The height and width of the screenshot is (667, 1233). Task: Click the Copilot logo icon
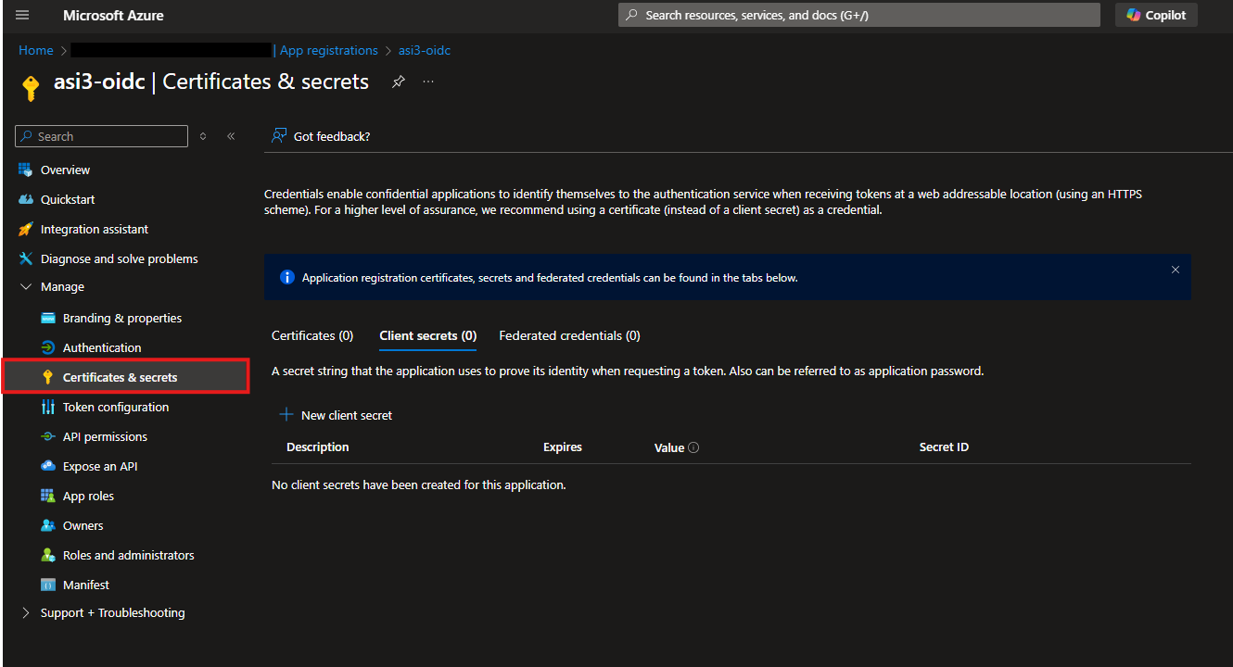point(1133,15)
